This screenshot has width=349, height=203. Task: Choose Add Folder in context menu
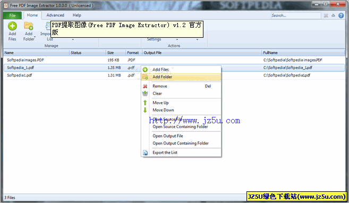click(x=181, y=77)
